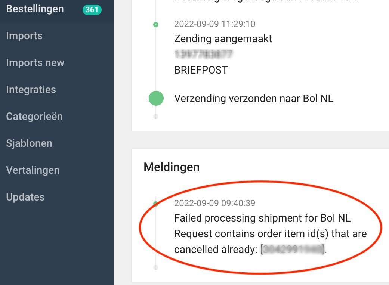Click the cancelled order item id in brackets
The height and width of the screenshot is (285, 389).
(293, 249)
